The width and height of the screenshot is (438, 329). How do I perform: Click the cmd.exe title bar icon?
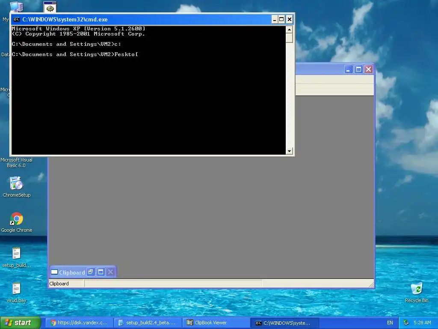[x=17, y=19]
